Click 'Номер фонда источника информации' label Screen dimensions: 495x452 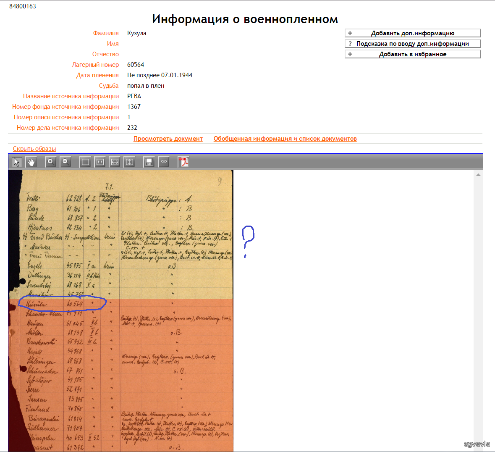pyautogui.click(x=65, y=107)
